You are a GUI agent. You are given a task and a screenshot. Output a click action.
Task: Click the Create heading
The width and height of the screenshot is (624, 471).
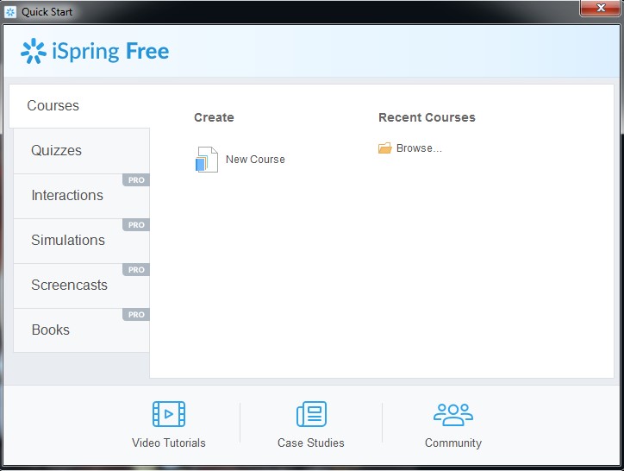pyautogui.click(x=214, y=117)
